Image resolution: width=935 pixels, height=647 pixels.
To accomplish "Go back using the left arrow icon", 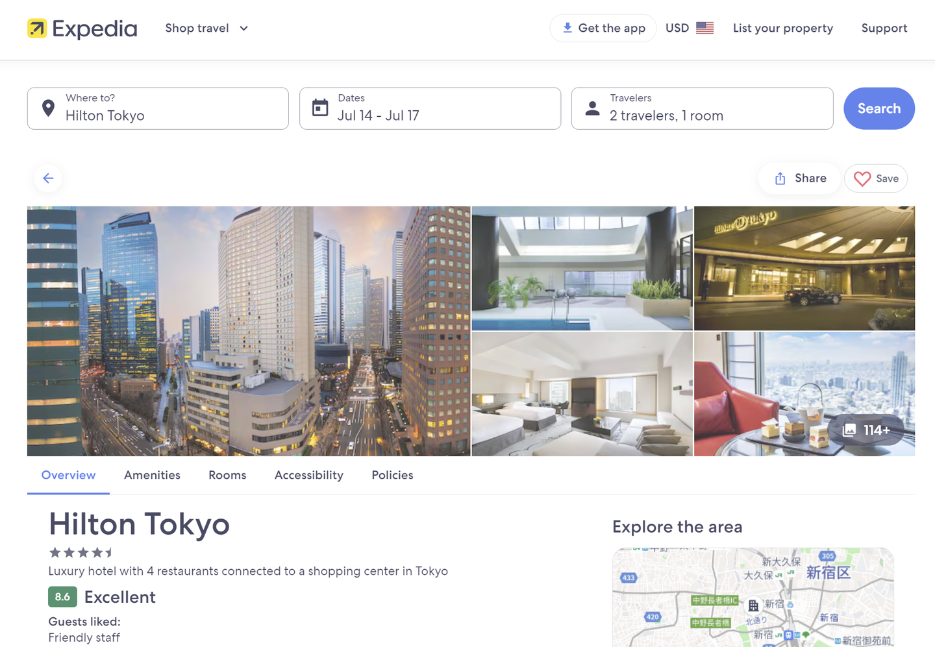I will tap(48, 178).
